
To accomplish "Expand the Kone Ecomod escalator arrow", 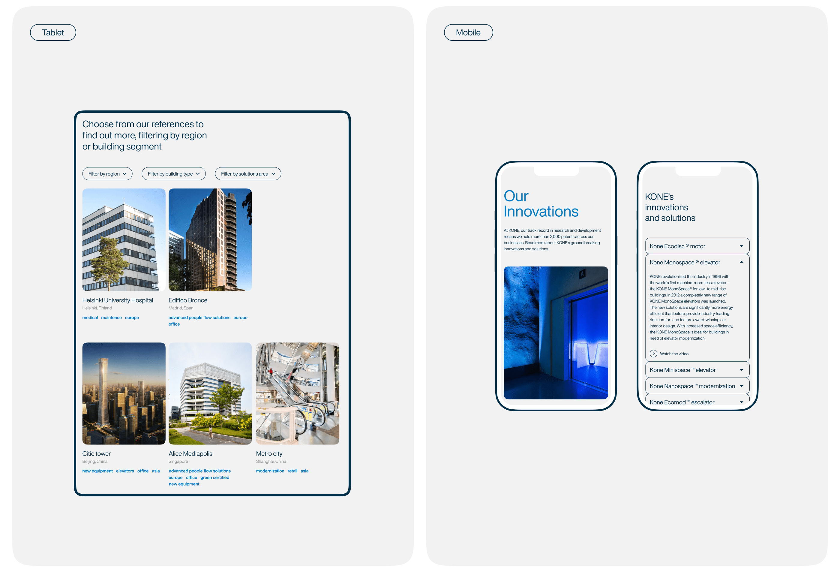I will pyautogui.click(x=741, y=402).
